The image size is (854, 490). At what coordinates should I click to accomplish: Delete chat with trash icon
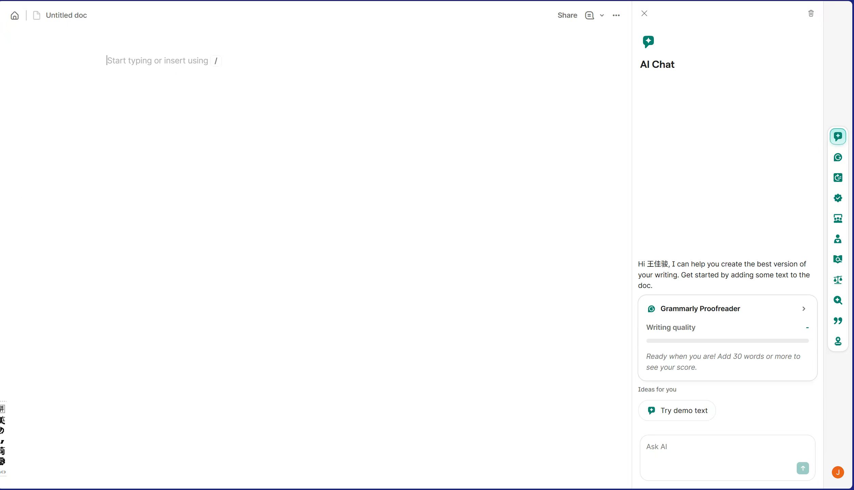click(811, 13)
